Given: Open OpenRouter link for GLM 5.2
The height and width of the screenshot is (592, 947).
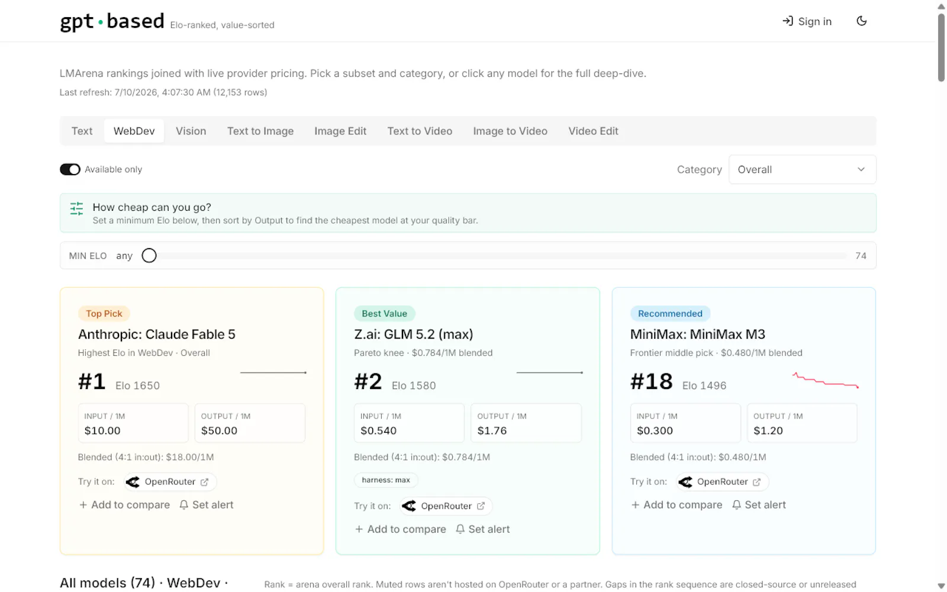Looking at the screenshot, I should coord(446,506).
